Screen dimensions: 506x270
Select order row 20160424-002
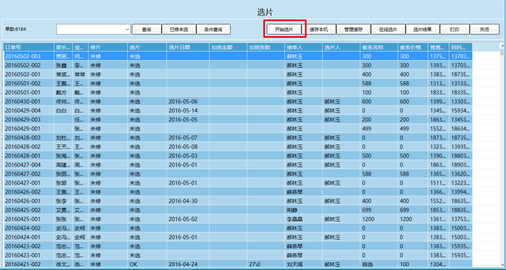(238, 228)
